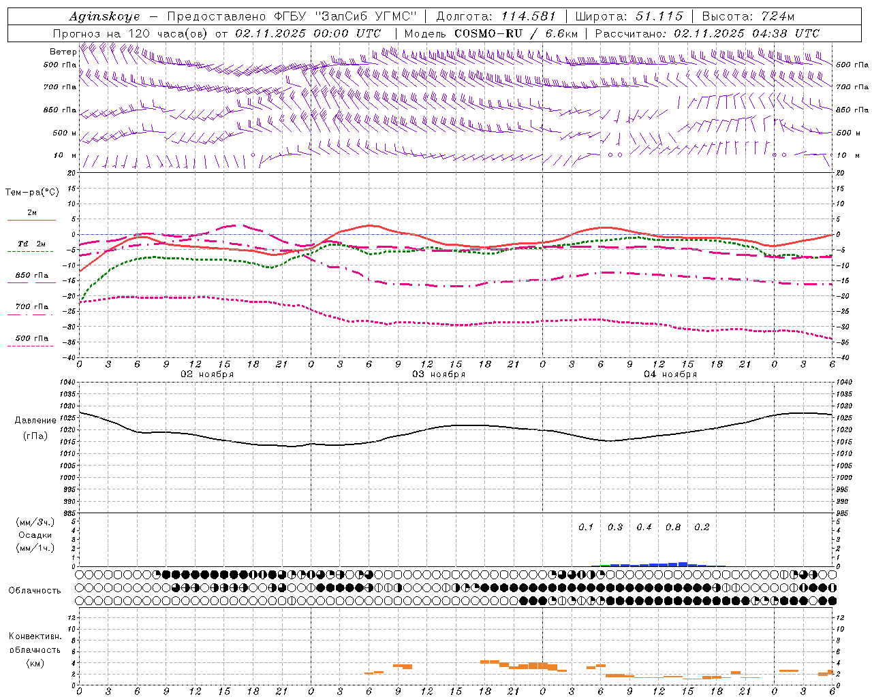Click the 0.8 precipitation amount
This screenshot has width=872, height=697.
click(x=673, y=528)
